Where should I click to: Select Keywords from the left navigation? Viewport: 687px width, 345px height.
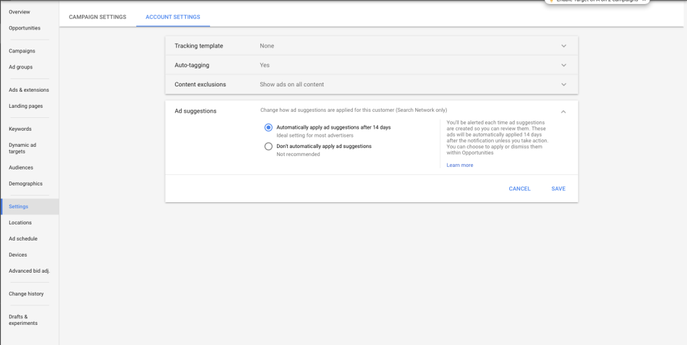(20, 129)
